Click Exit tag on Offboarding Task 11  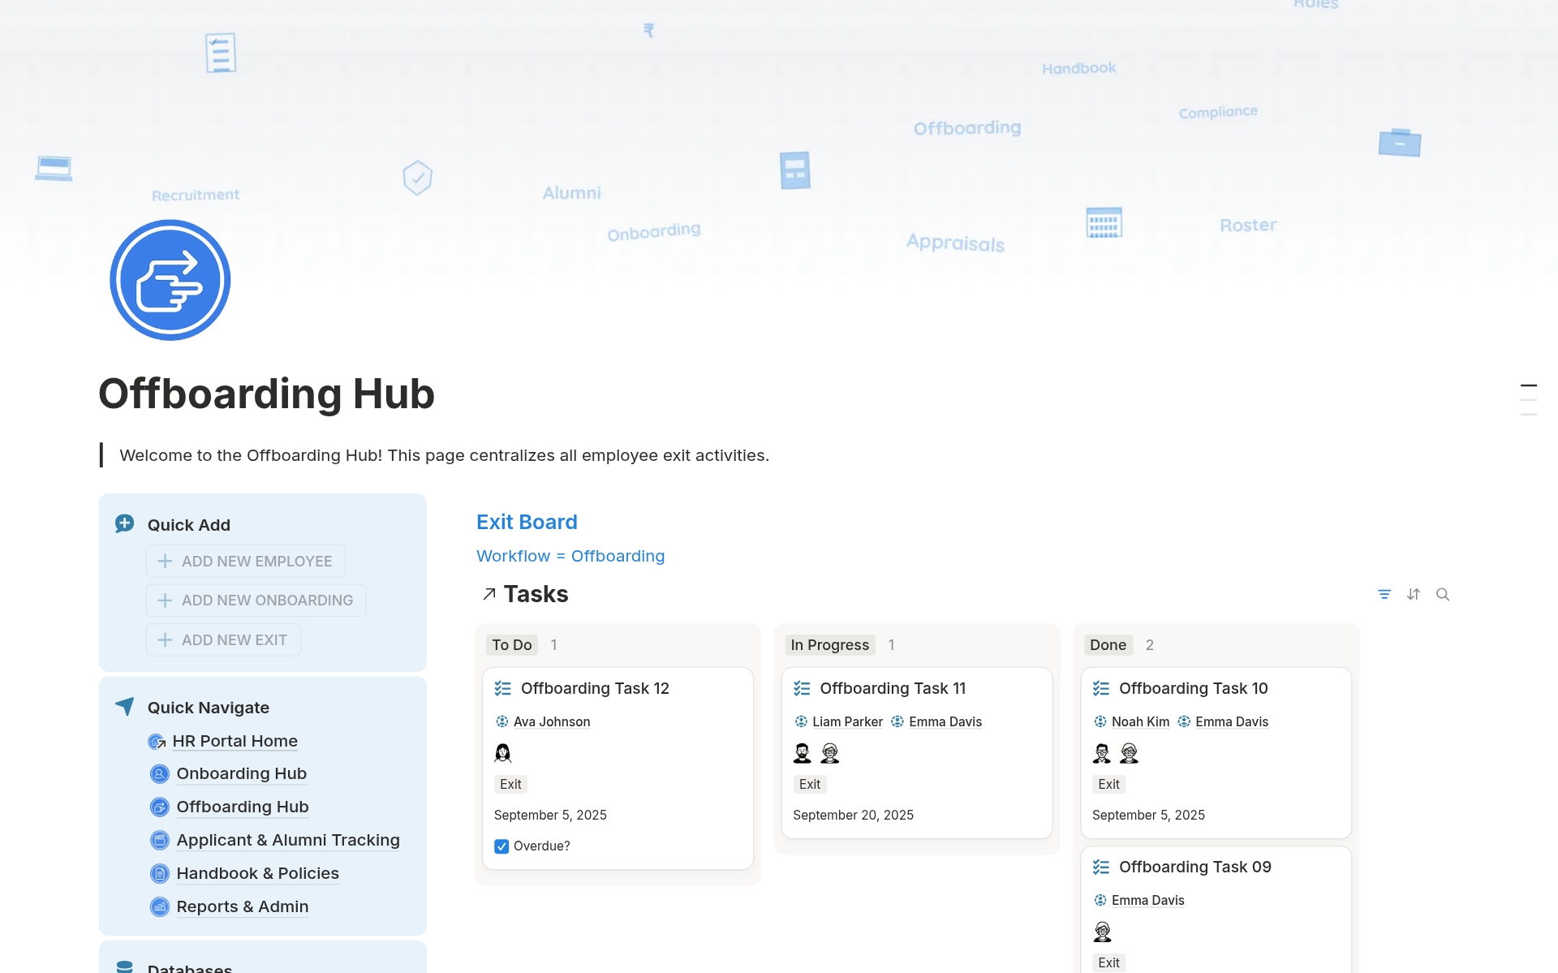tap(810, 785)
